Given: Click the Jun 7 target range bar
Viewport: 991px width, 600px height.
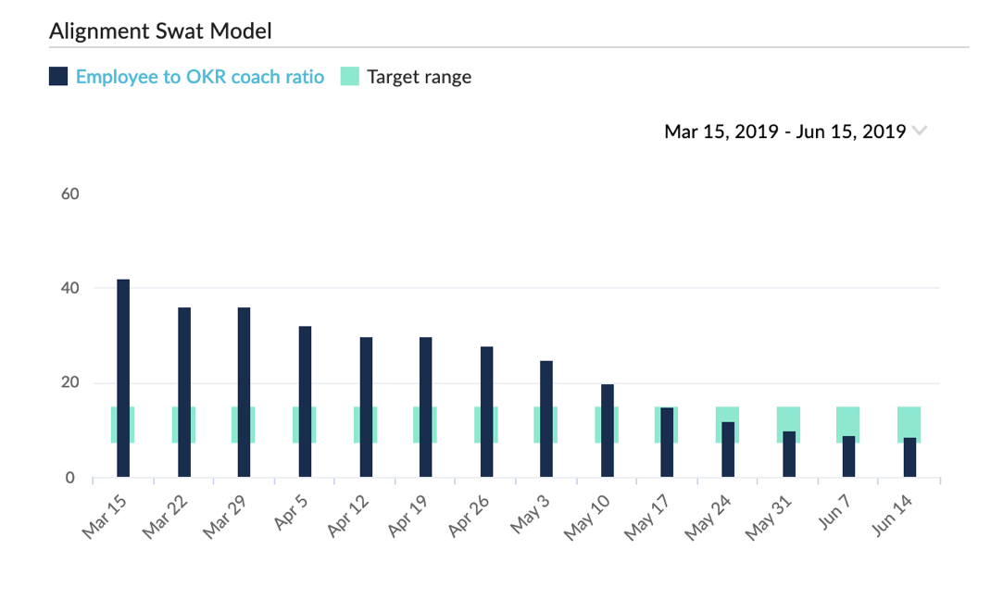Looking at the screenshot, I should coord(848,419).
